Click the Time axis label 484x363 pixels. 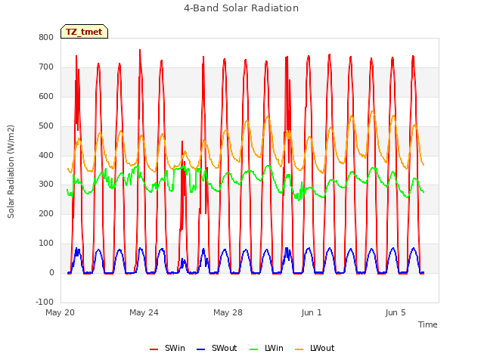pyautogui.click(x=428, y=324)
